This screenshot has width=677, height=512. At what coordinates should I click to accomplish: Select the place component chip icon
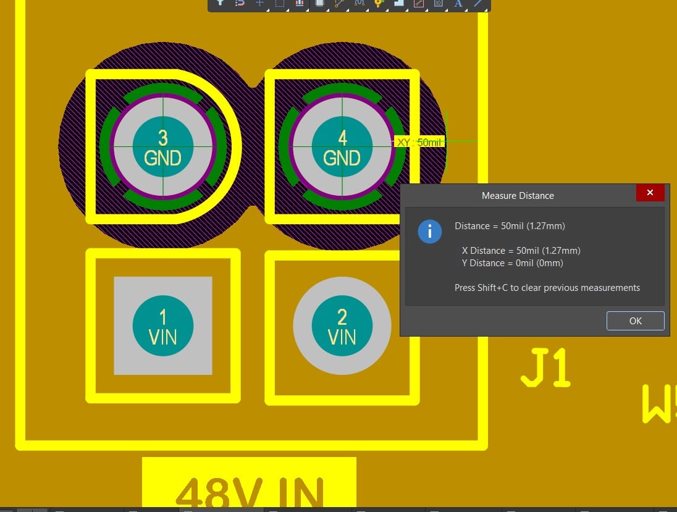319,2
